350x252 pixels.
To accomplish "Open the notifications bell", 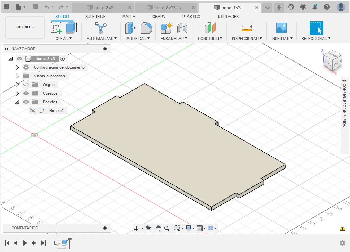I will 315,7.
